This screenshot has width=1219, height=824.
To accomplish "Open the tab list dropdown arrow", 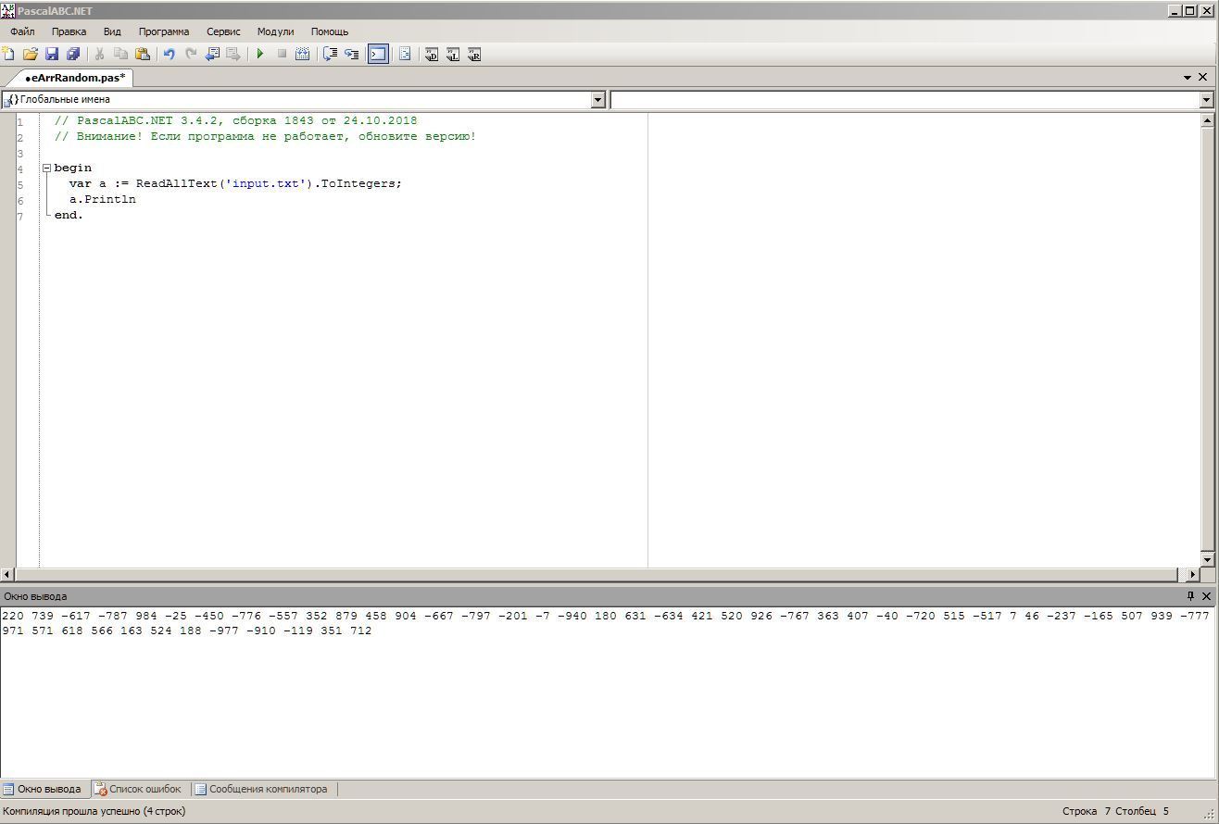I will (1187, 78).
